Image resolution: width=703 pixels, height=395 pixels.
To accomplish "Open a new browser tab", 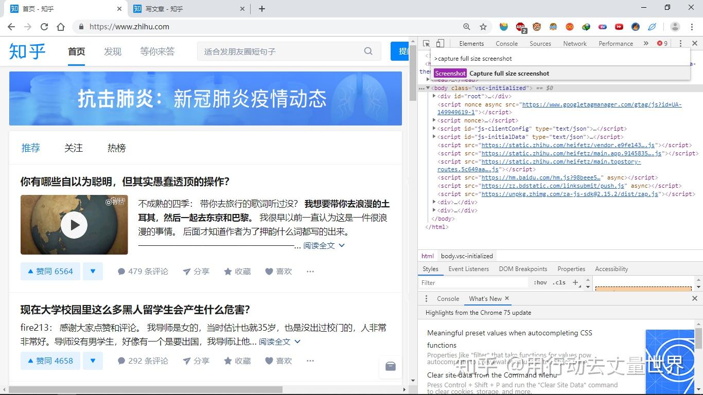I will (x=261, y=9).
